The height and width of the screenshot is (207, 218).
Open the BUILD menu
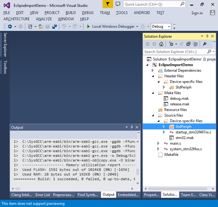pyautogui.click(x=70, y=13)
